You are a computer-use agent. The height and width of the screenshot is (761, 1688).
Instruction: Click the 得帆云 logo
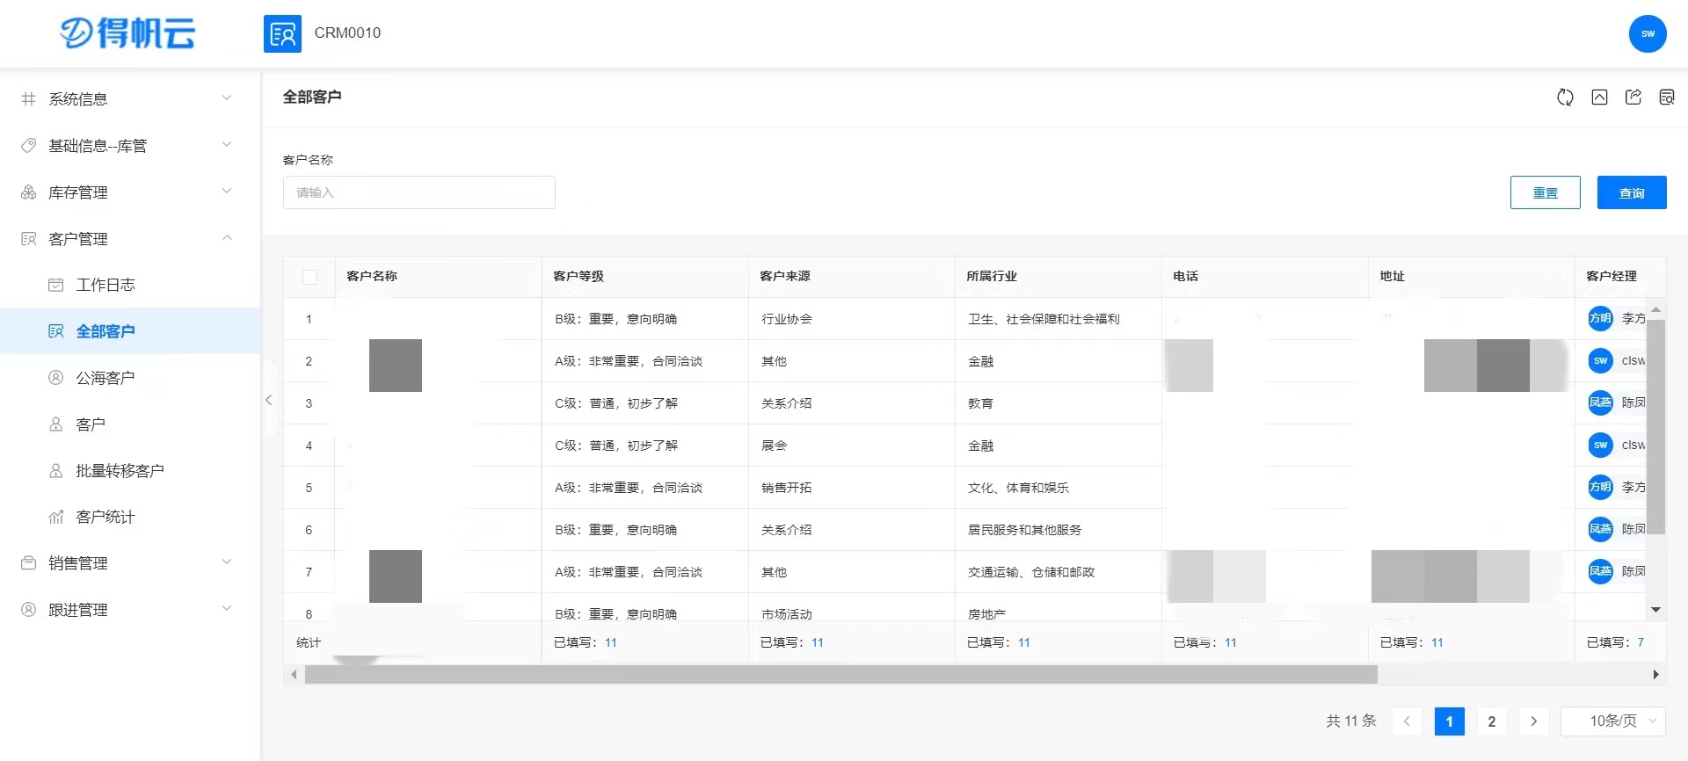coord(127,33)
